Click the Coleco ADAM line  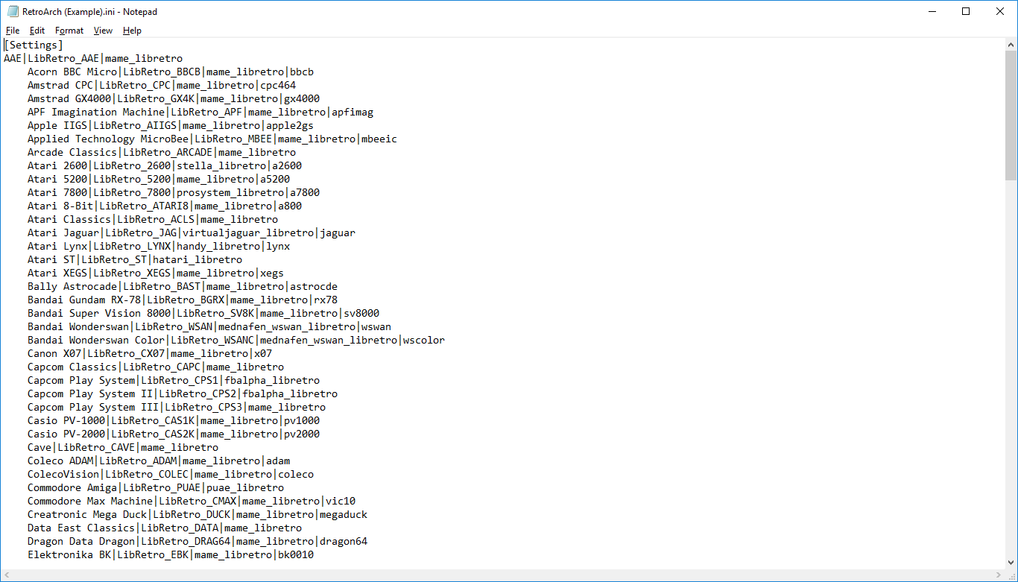pyautogui.click(x=159, y=461)
